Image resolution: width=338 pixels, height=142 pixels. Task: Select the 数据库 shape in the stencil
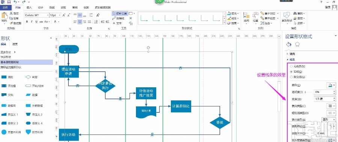coord(9,106)
